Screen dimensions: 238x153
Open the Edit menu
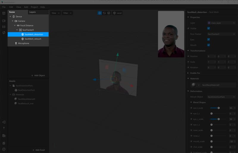click(11, 7)
